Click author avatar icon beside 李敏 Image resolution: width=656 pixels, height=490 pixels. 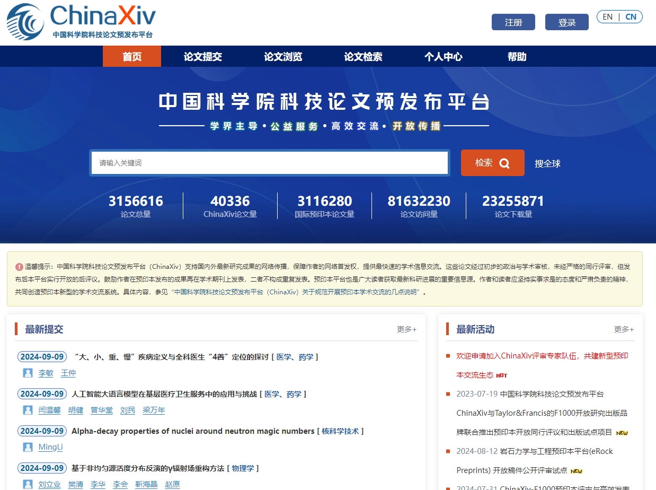click(28, 373)
